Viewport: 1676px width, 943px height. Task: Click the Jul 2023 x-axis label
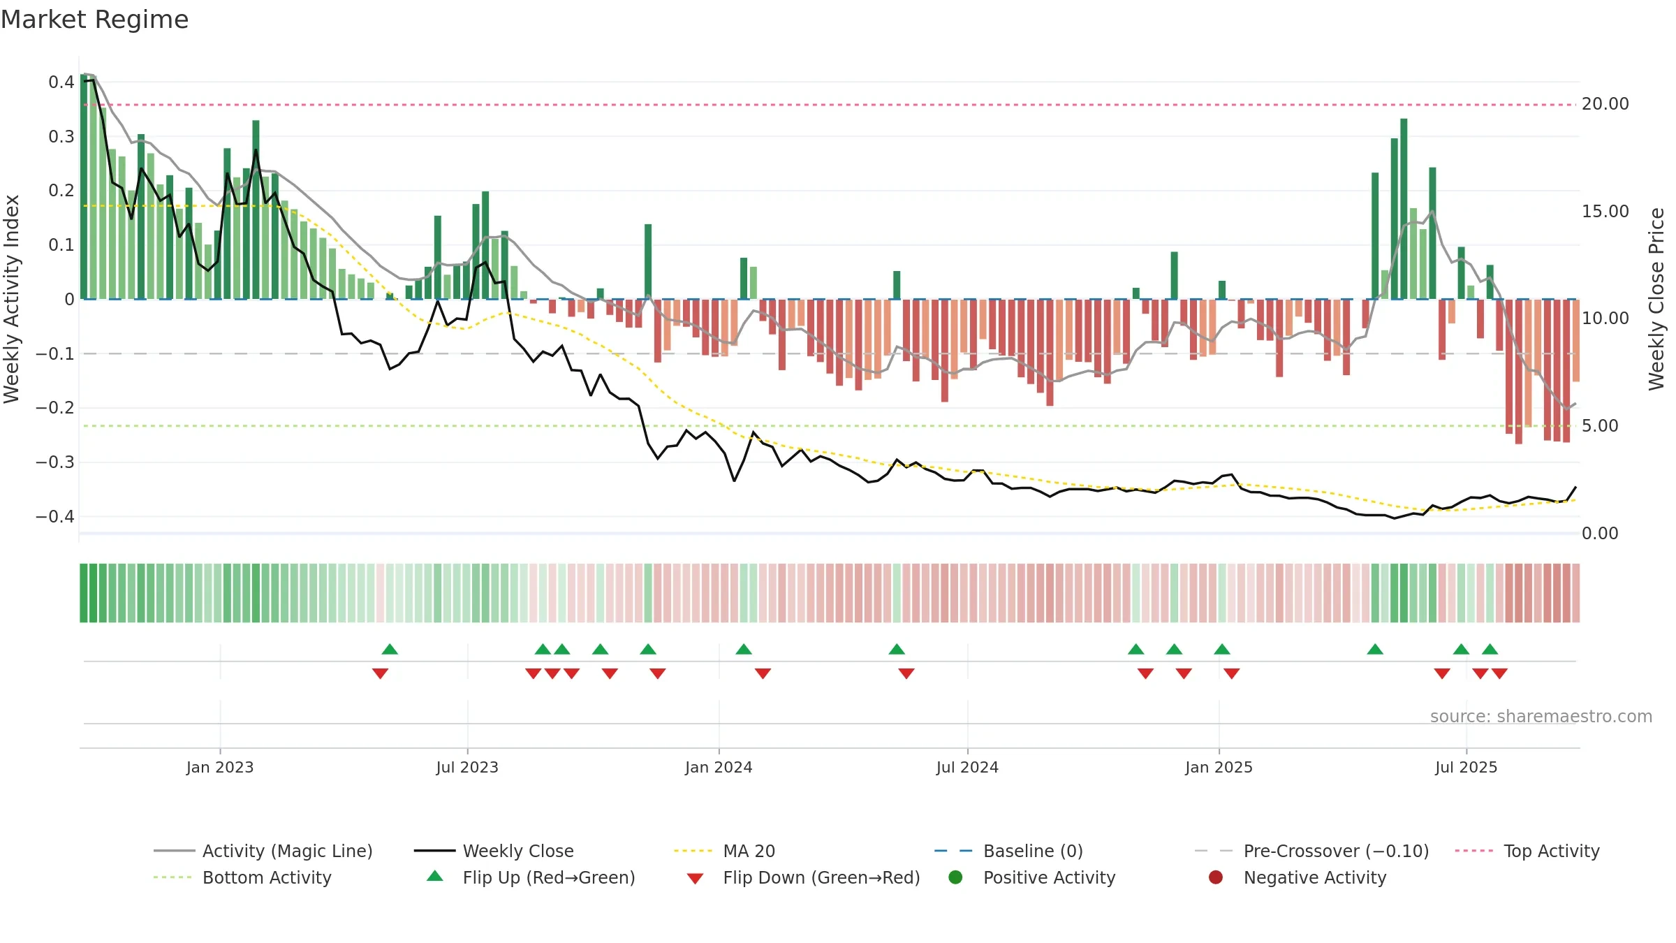467,767
